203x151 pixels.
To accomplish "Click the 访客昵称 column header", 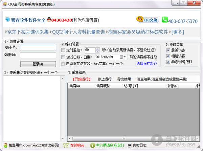I will [109, 86].
